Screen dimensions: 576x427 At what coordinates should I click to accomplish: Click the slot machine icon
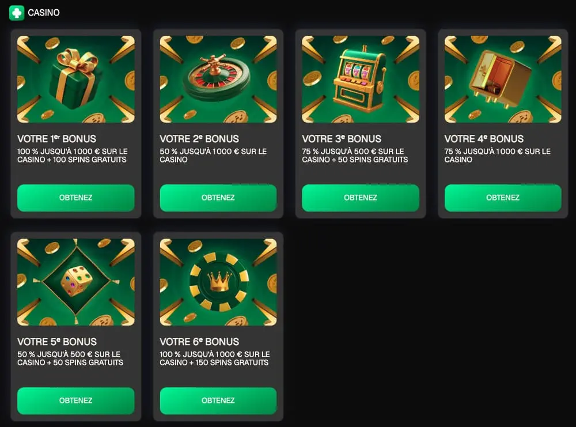[359, 80]
